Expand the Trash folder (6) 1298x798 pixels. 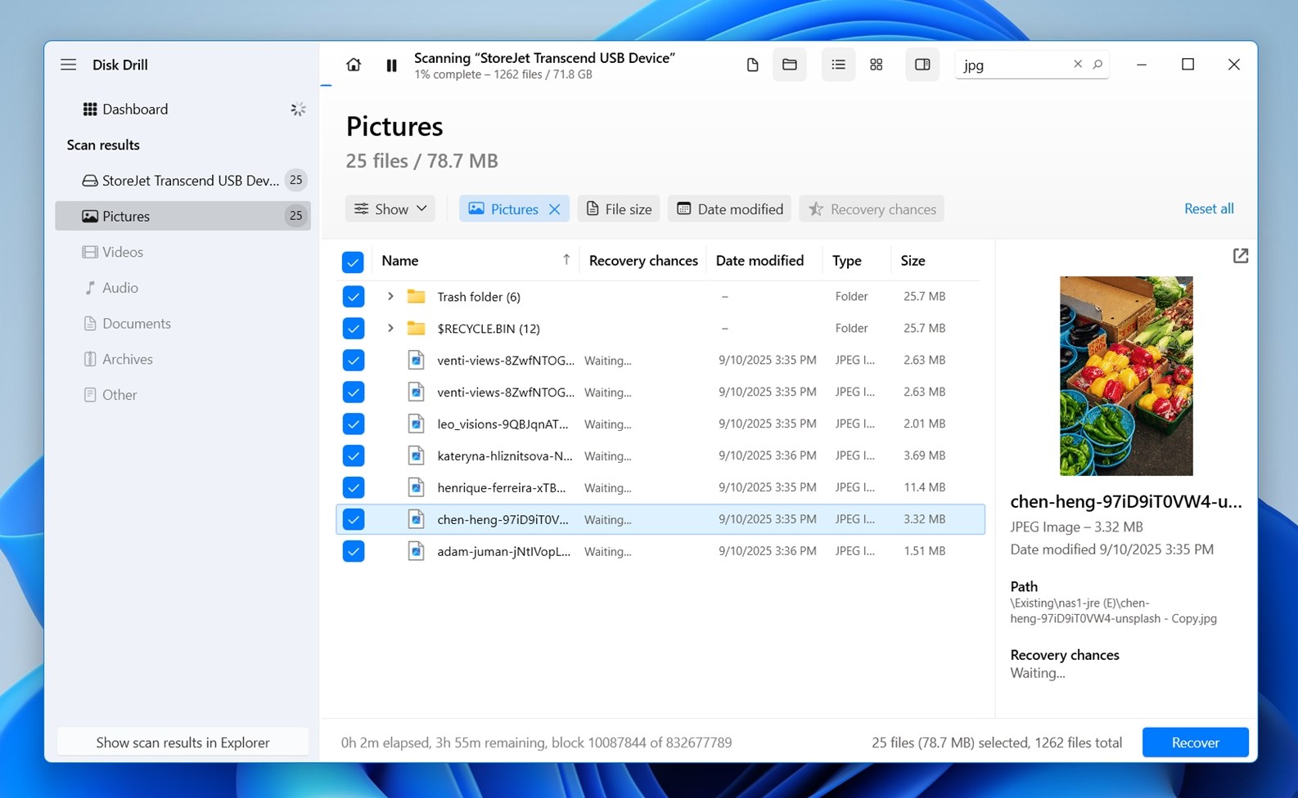pos(390,296)
